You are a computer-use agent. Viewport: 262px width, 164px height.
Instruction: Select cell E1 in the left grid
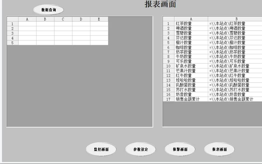pos(99,23)
